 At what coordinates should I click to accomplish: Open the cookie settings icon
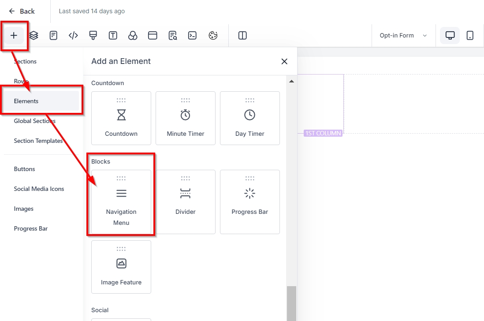[213, 36]
